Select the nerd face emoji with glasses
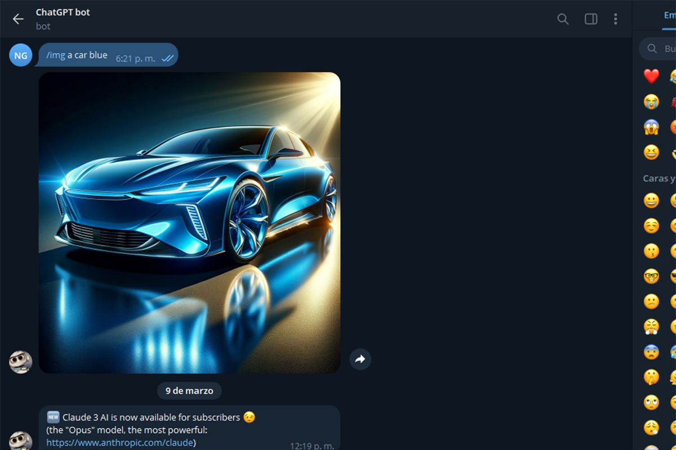The height and width of the screenshot is (450, 676). [x=651, y=276]
